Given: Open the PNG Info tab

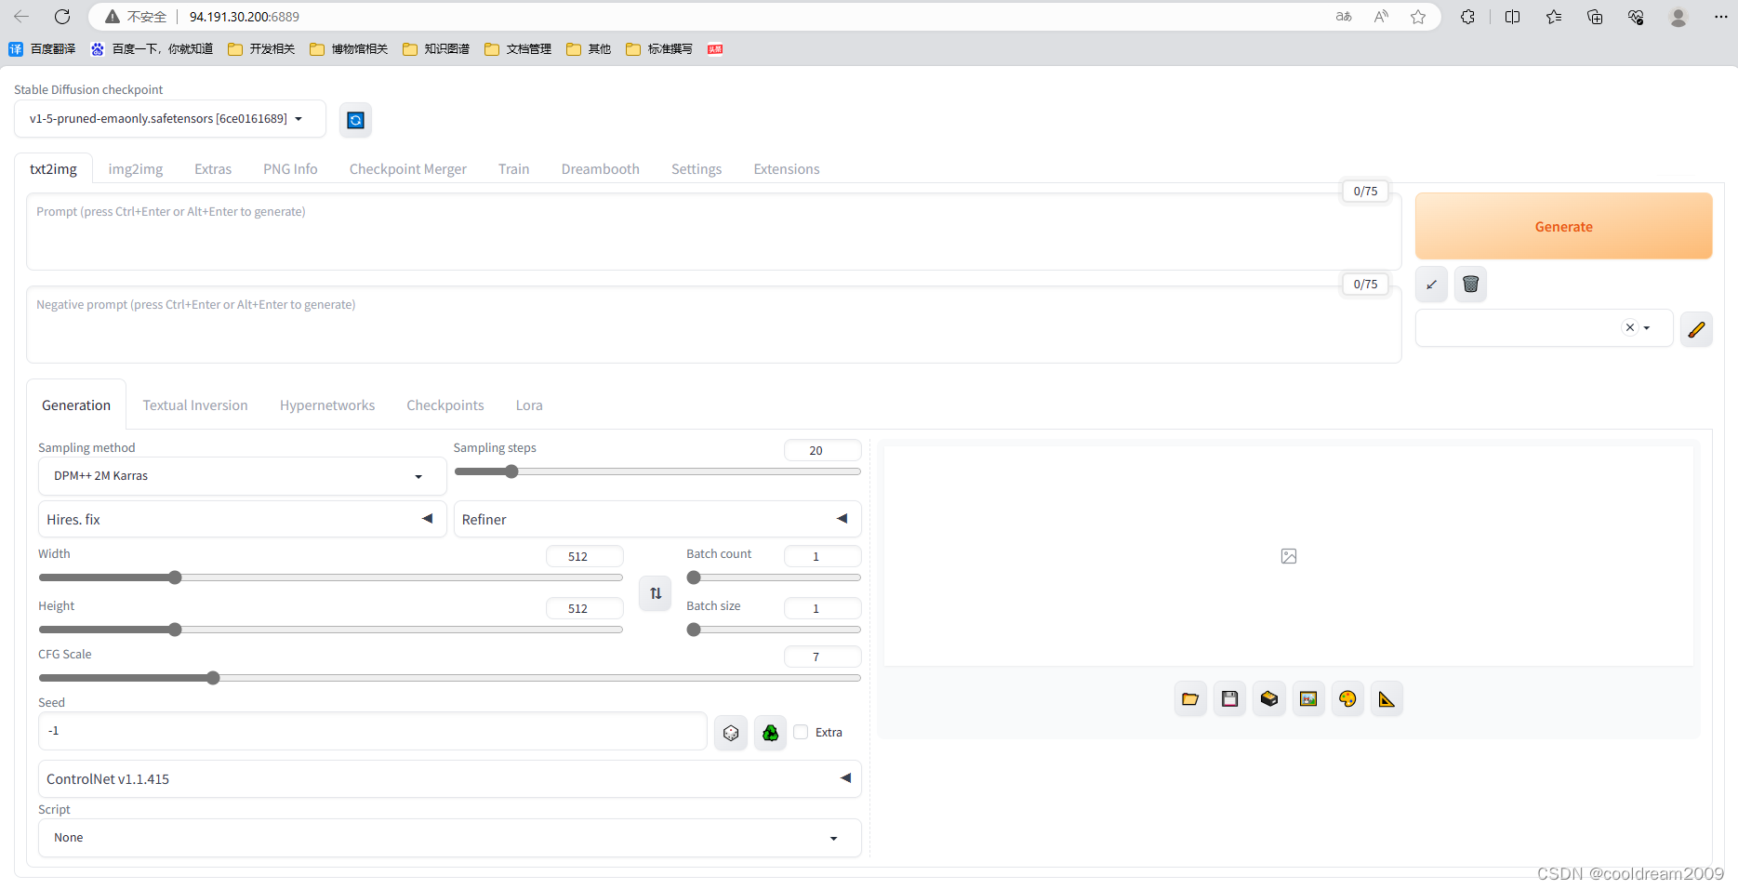Looking at the screenshot, I should click(290, 169).
